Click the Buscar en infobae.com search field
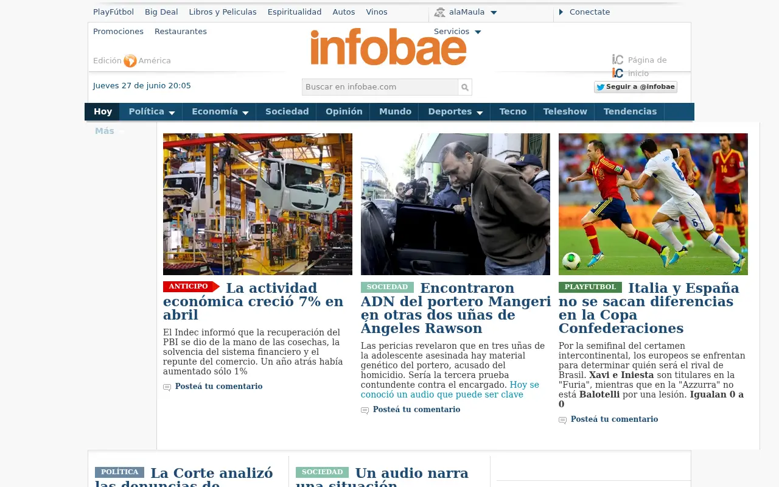This screenshot has height=487, width=779. [x=380, y=87]
